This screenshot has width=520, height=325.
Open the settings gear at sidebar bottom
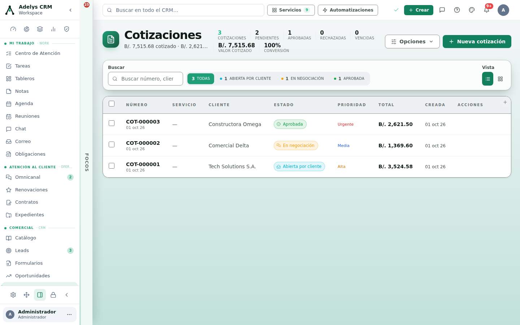pyautogui.click(x=13, y=295)
